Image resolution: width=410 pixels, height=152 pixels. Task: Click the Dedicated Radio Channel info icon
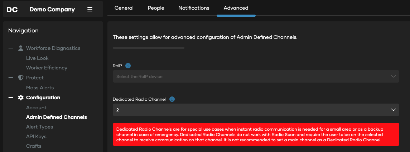172,99
